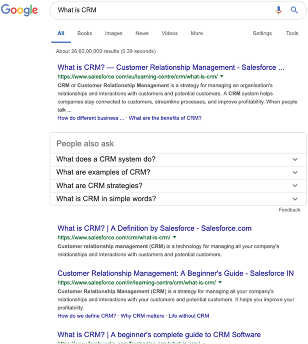Click the results count text About 26,60,00,000 results

coord(106,51)
